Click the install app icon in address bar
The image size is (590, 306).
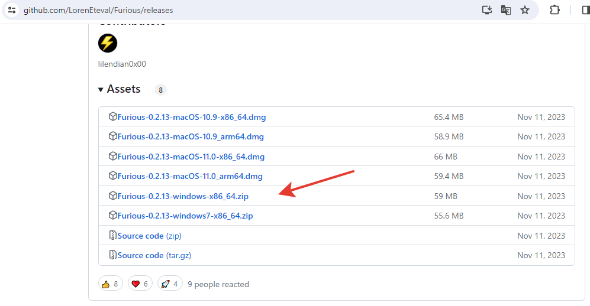[x=487, y=10]
